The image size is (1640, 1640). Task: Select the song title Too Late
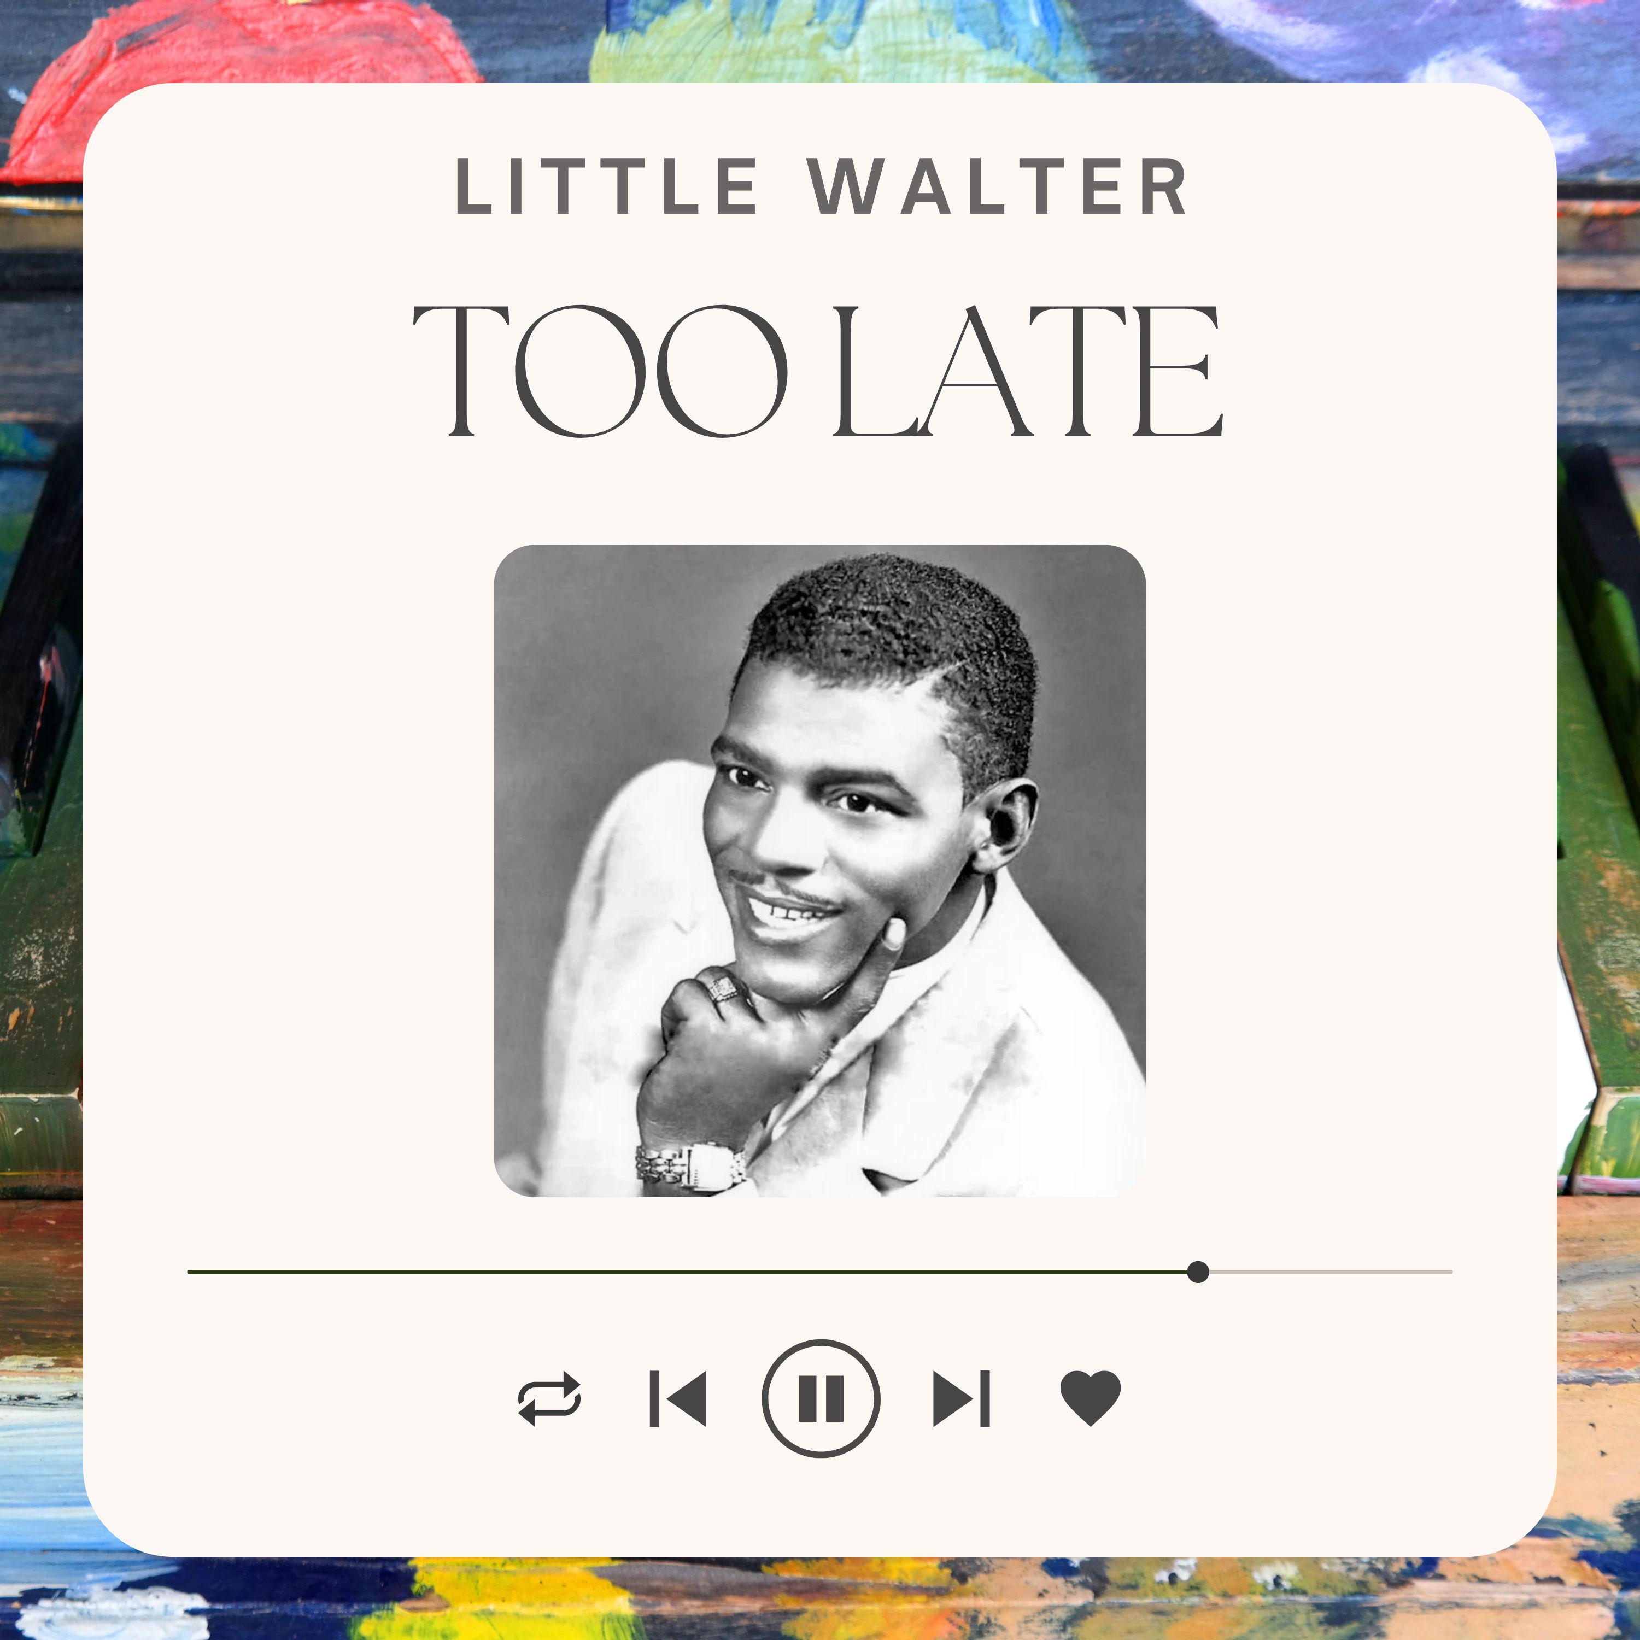(x=817, y=371)
